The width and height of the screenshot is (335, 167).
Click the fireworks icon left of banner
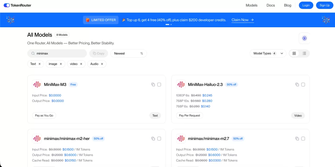pyautogui.click(x=10, y=20)
